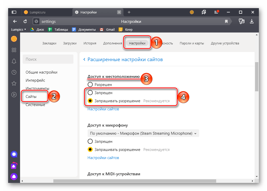Open the Gmail bookmark
This screenshot has width=267, height=191.
[107, 30]
